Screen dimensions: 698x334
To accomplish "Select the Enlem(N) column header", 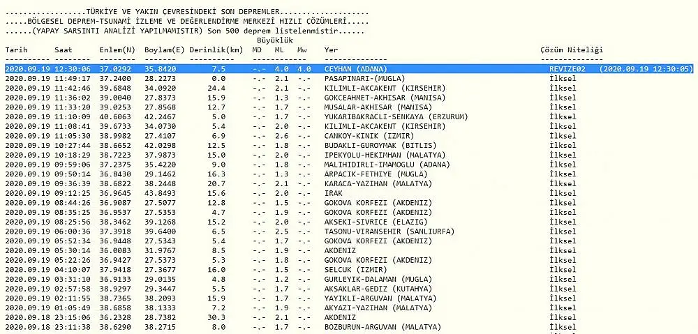I will (x=117, y=50).
